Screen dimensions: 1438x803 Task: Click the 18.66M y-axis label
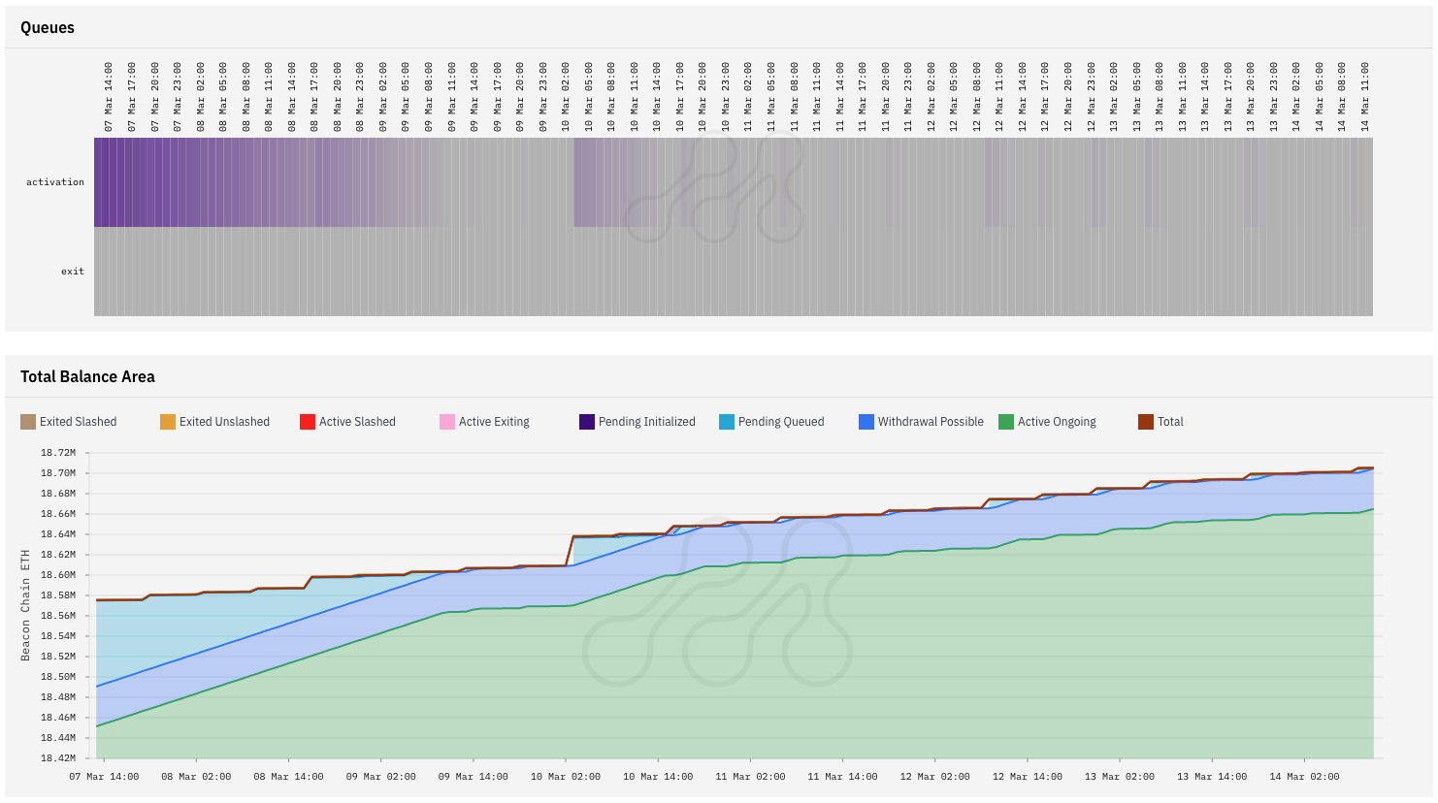pyautogui.click(x=58, y=514)
